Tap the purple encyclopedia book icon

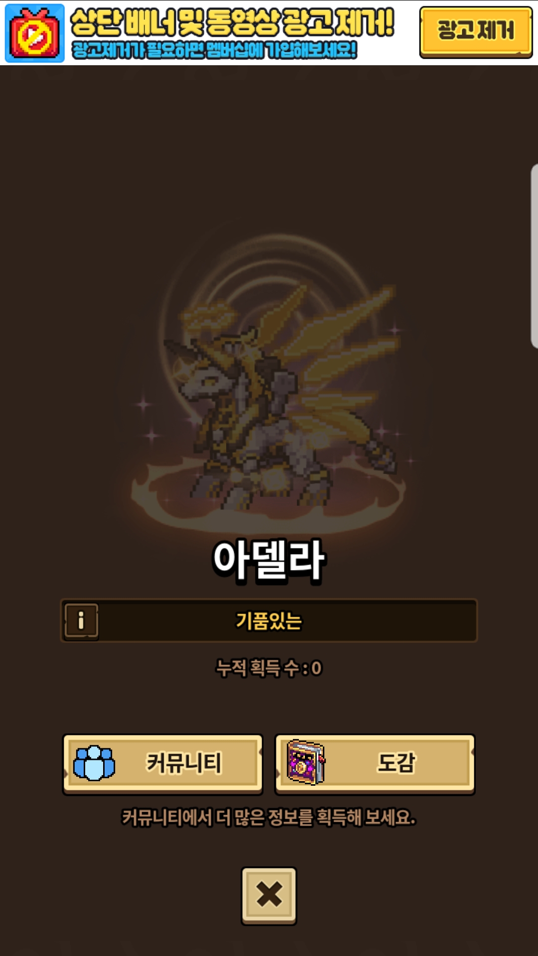[306, 762]
